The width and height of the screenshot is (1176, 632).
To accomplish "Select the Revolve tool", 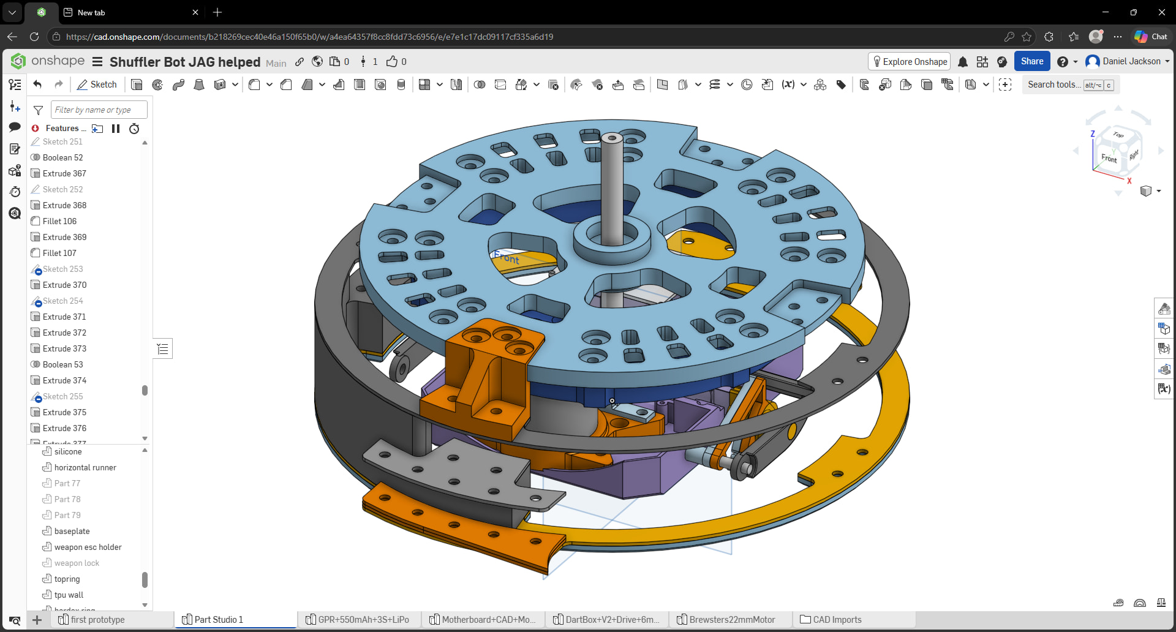I will pos(157,85).
